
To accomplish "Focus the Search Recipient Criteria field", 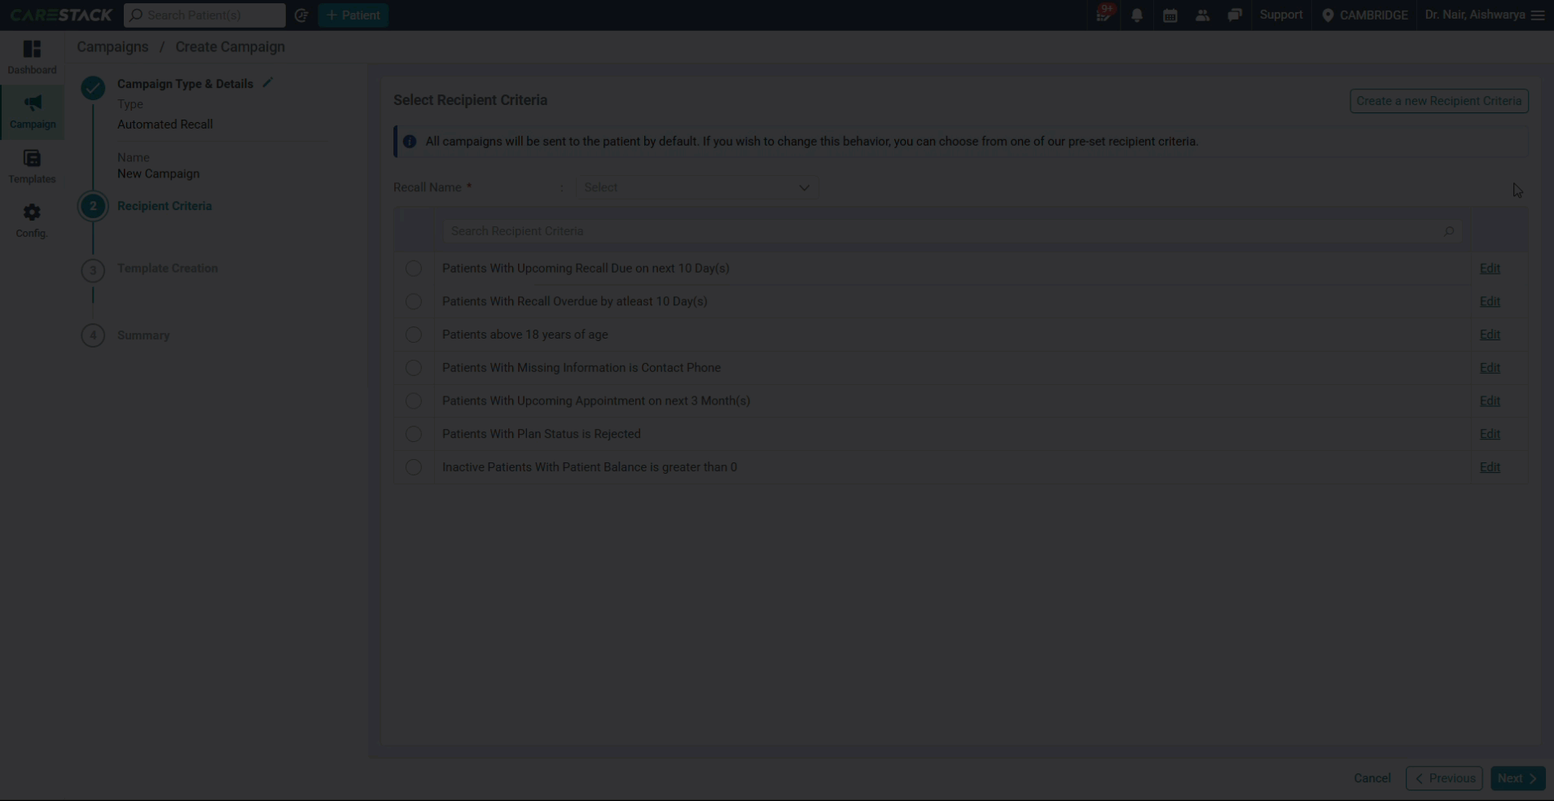I will 951,231.
